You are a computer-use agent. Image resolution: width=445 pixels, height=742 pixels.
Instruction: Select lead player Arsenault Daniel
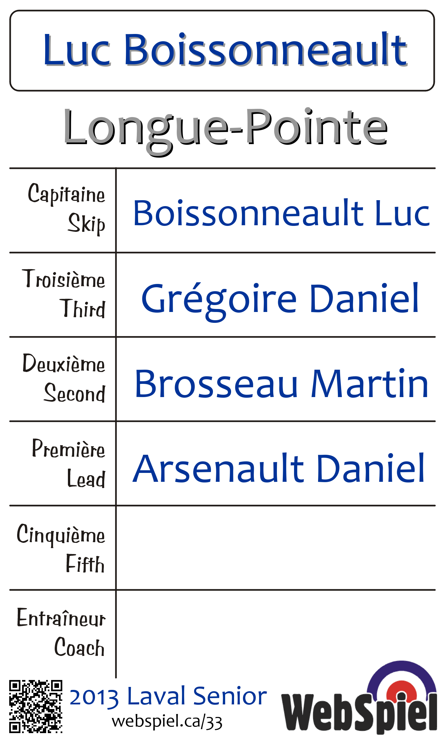pyautogui.click(x=279, y=468)
